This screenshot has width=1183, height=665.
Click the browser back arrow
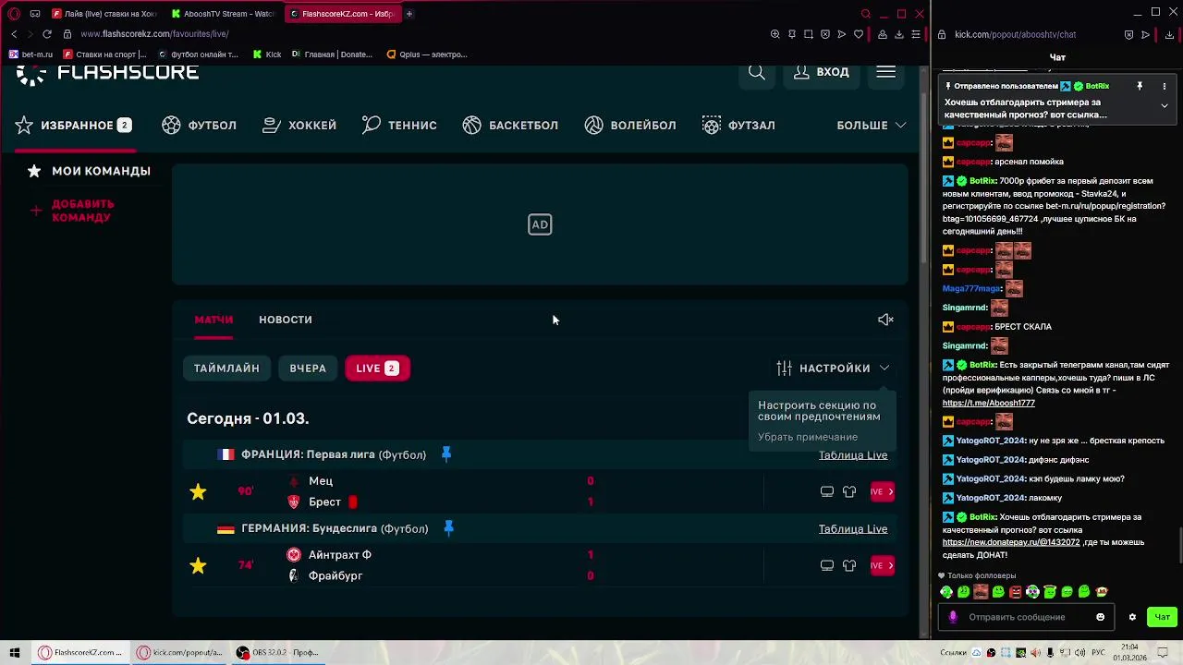14,34
